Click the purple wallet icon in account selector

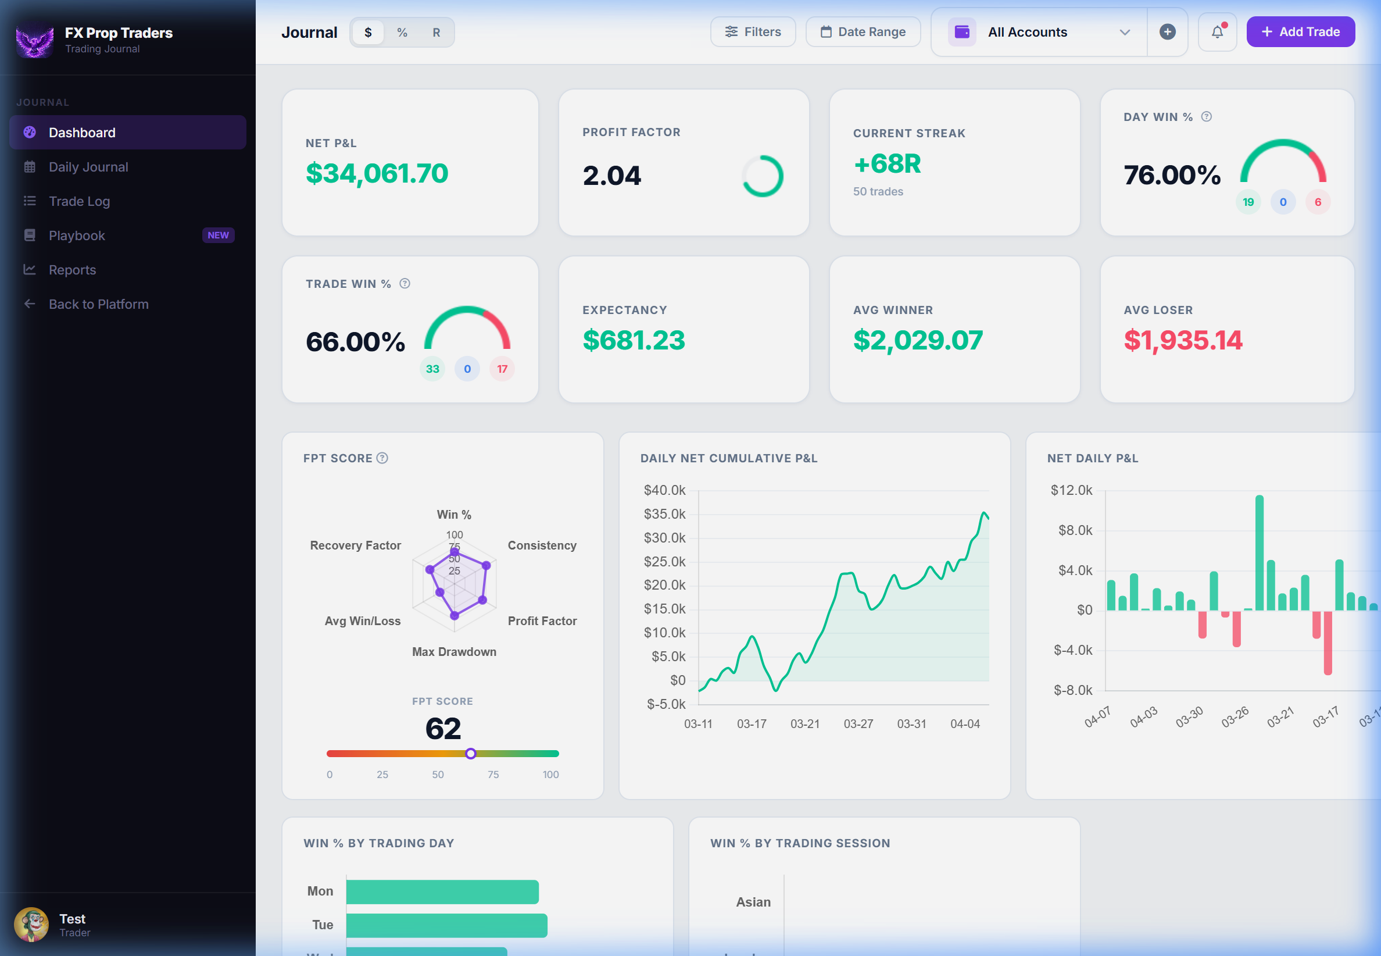(962, 32)
